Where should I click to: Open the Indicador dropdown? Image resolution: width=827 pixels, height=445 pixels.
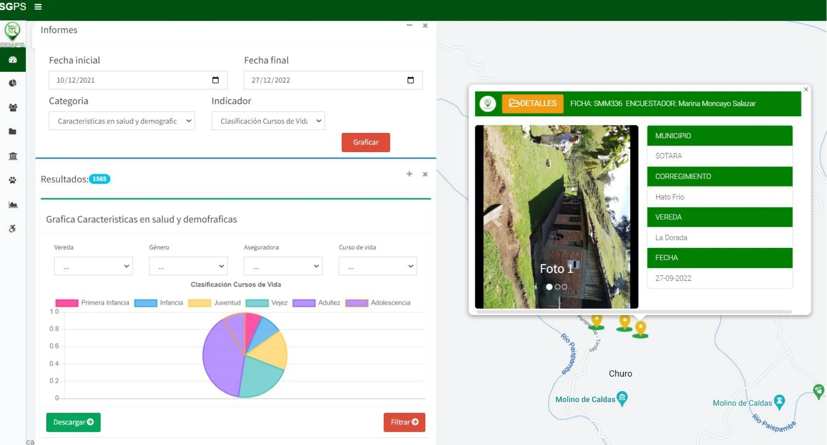click(x=268, y=121)
